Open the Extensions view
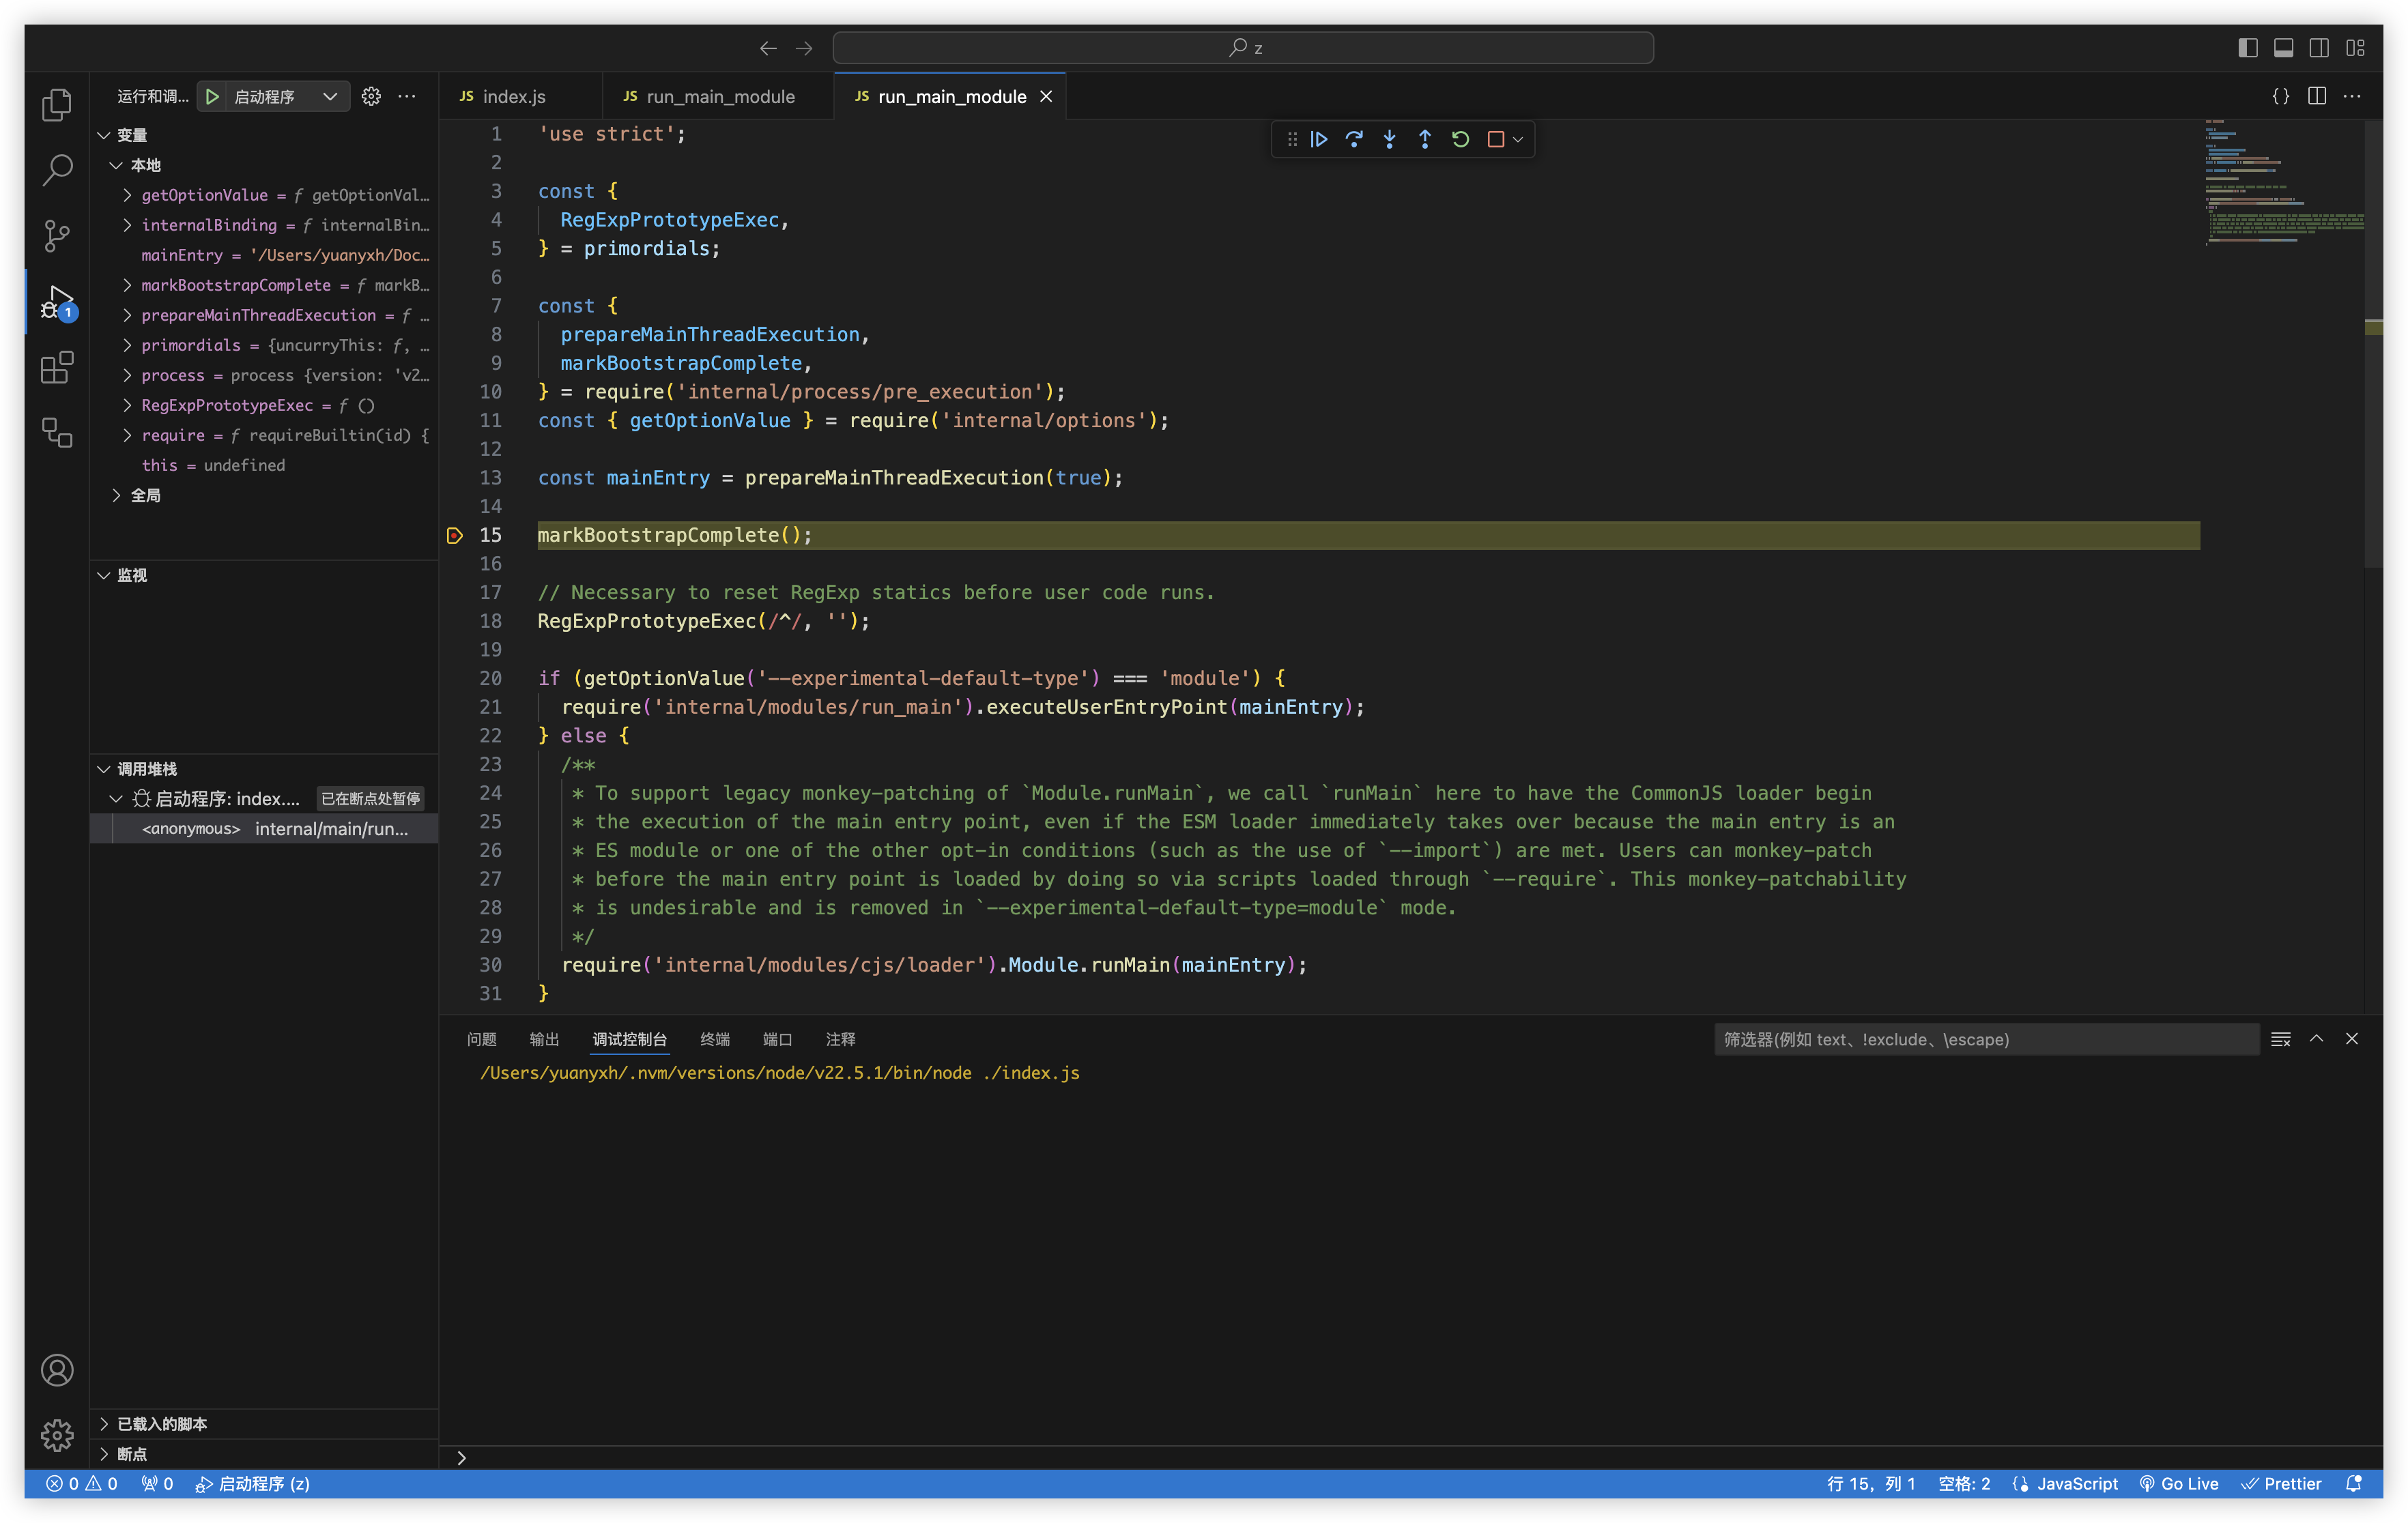 pyautogui.click(x=57, y=367)
